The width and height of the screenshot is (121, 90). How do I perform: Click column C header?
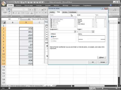pos(39,22)
